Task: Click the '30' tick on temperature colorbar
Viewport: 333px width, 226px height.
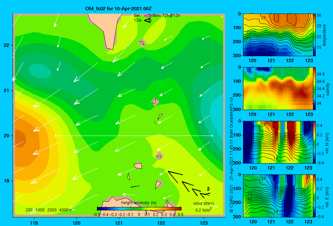Action: pos(319,15)
